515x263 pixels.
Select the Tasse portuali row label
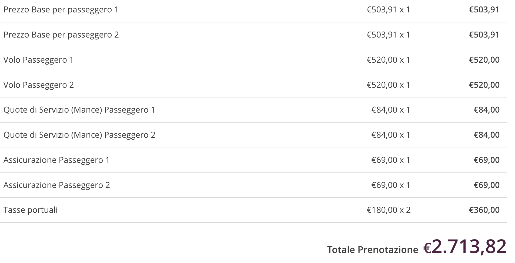[31, 210]
